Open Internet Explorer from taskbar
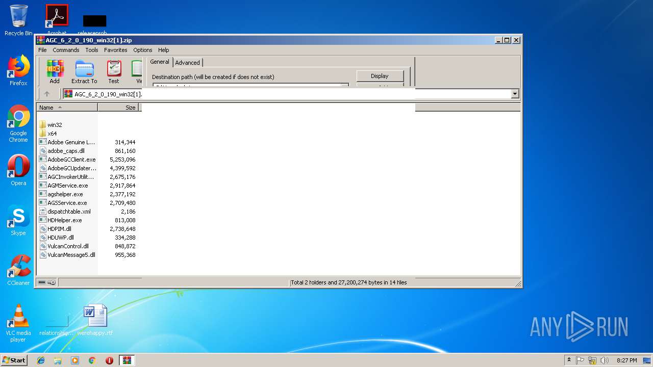653x367 pixels. [x=41, y=360]
